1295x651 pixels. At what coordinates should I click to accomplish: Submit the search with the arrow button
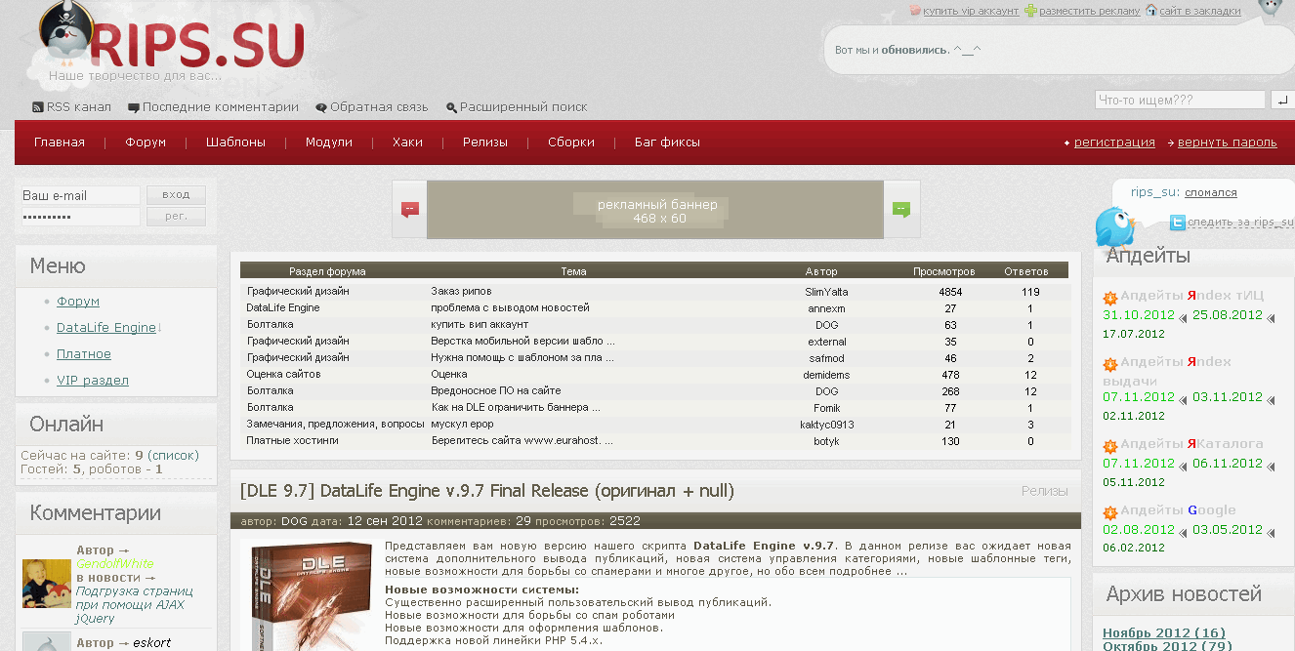tap(1281, 100)
